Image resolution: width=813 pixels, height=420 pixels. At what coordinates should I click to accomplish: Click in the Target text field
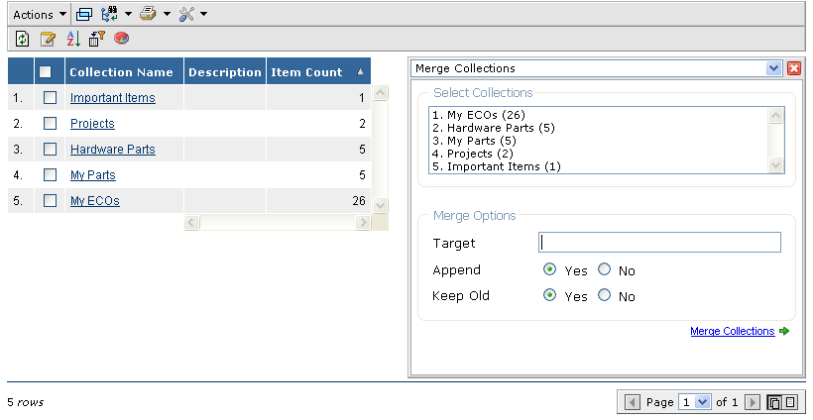tap(659, 243)
